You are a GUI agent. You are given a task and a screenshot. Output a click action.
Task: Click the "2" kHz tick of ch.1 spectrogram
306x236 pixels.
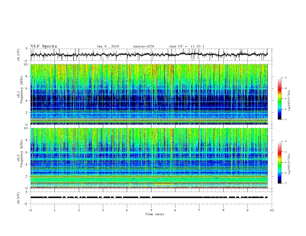[x=27, y=113]
